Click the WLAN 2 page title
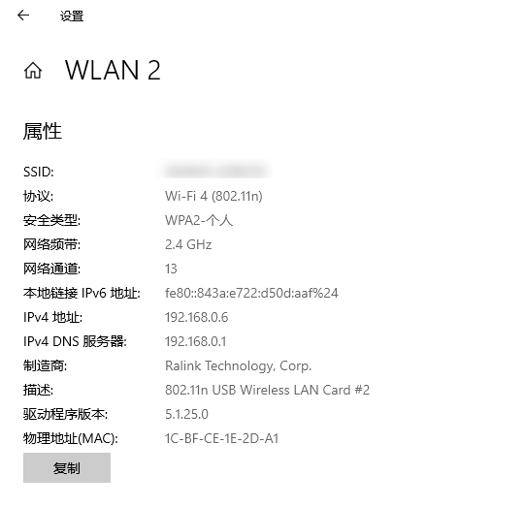The height and width of the screenshot is (507, 524). (x=113, y=70)
